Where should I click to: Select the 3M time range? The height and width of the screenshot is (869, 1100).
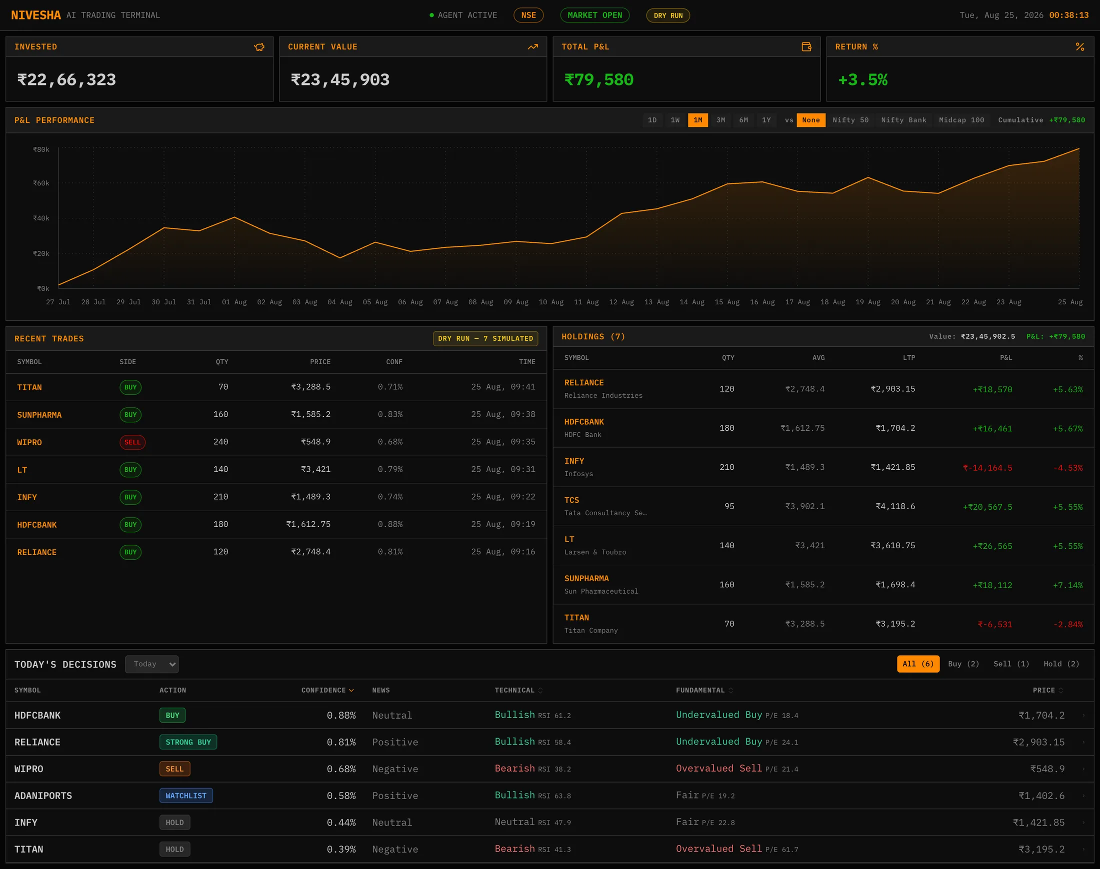[721, 120]
